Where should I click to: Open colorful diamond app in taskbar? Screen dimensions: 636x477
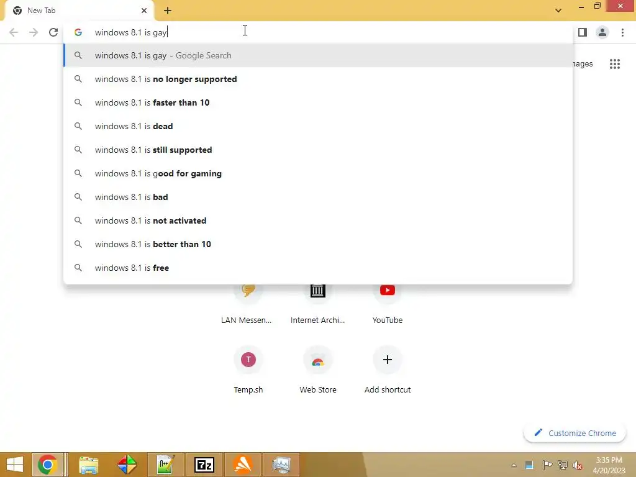click(127, 465)
